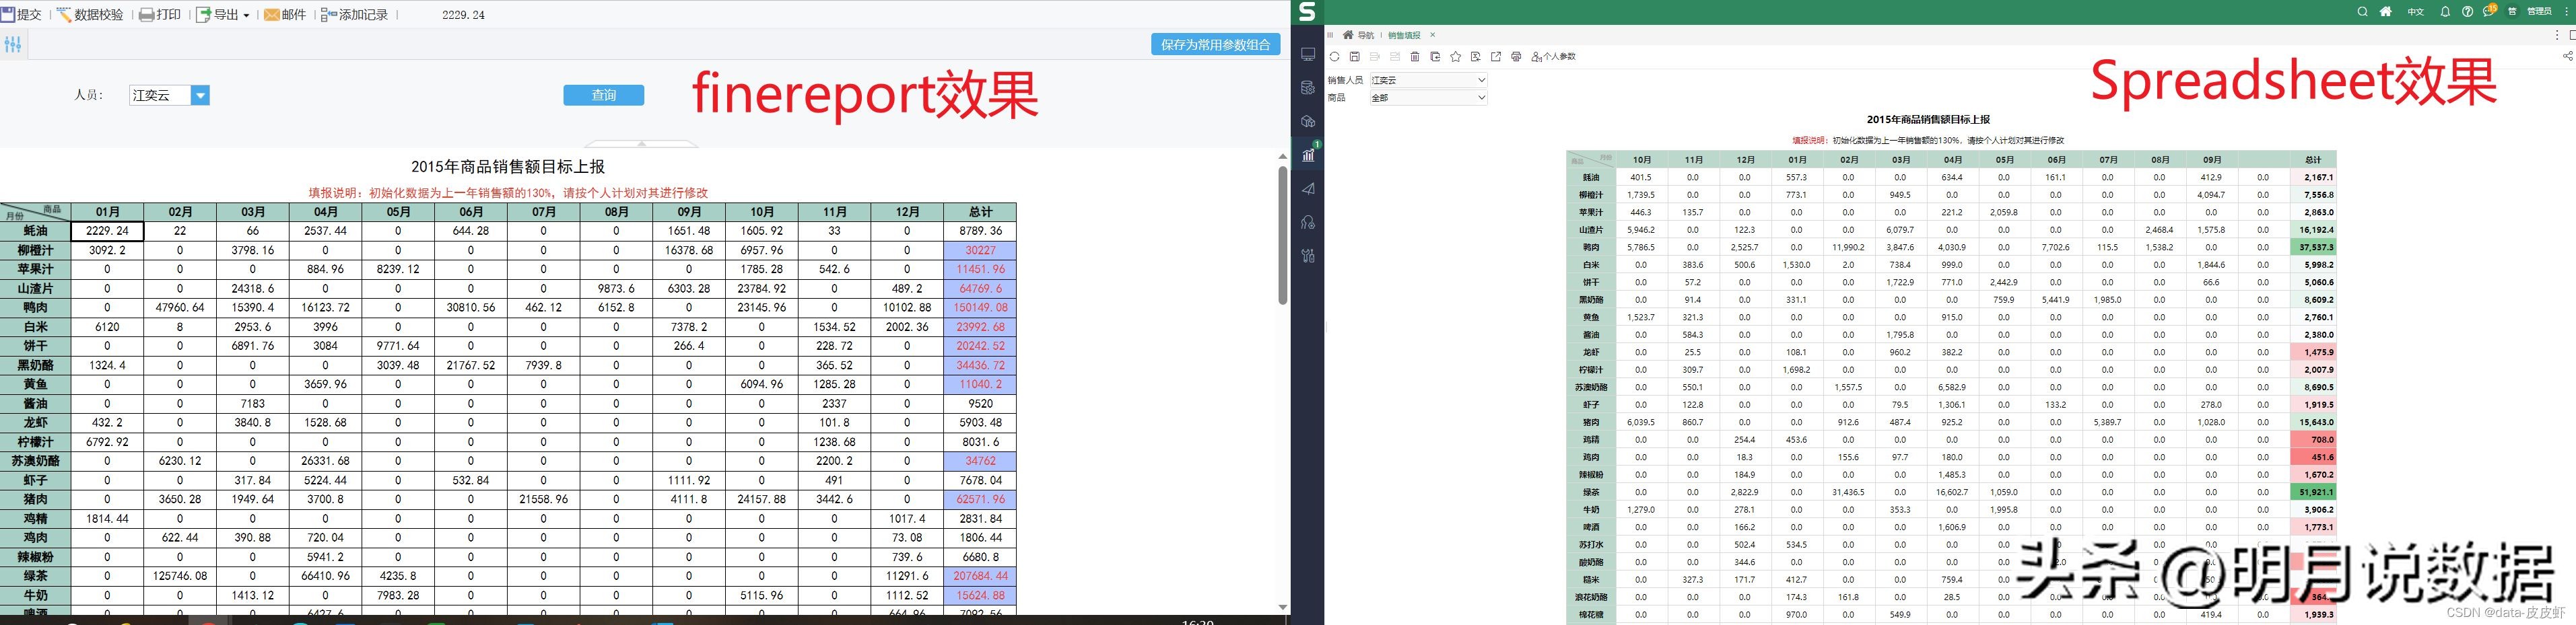The image size is (2576, 625).
Task: Click the favorite star icon in Spreadsheet
Action: (x=1455, y=57)
